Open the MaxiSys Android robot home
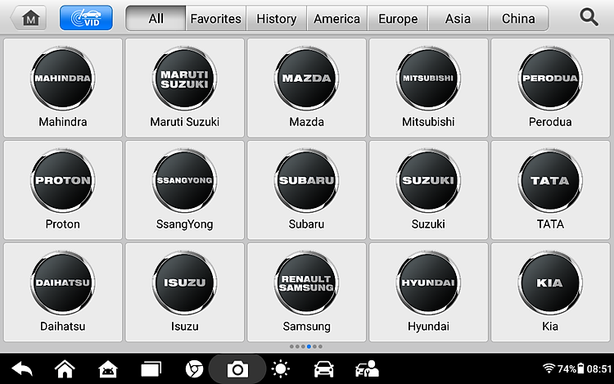The image size is (614, 384). tap(108, 368)
